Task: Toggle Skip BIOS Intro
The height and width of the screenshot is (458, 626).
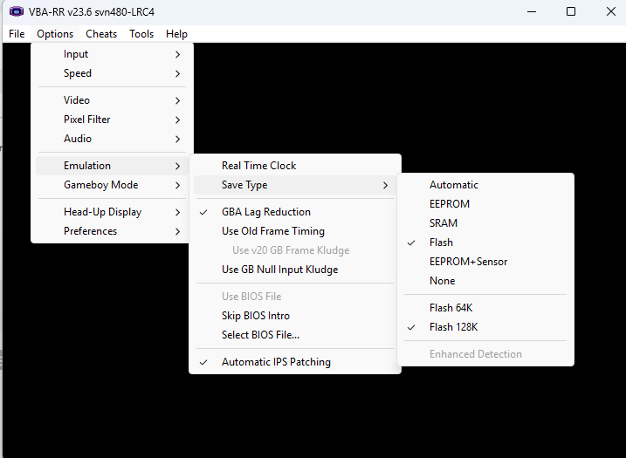Action: (x=255, y=316)
